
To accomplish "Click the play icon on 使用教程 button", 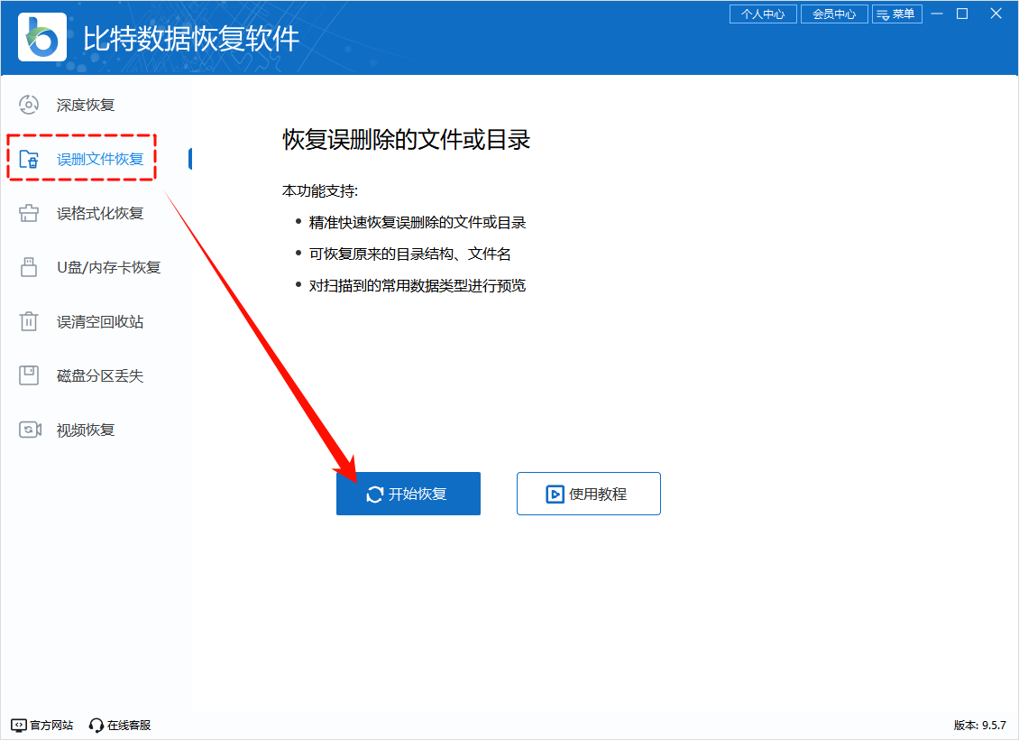I will (x=554, y=494).
